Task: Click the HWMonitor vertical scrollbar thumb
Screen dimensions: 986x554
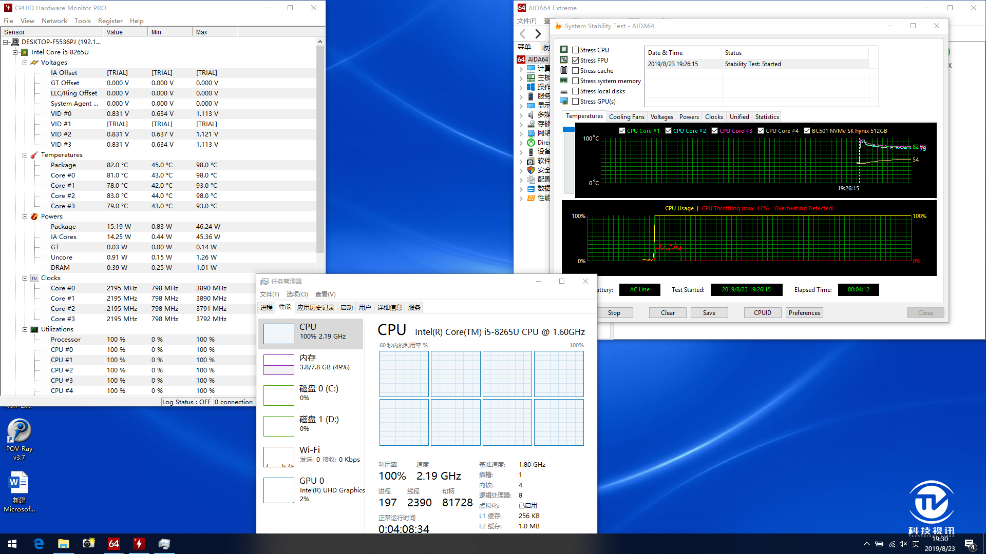Action: coord(320,149)
